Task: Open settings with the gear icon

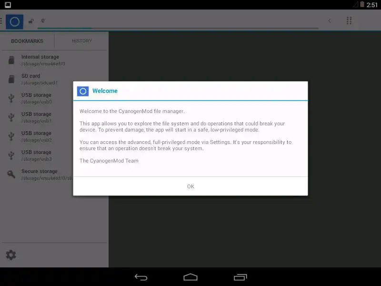Action: (x=11, y=255)
